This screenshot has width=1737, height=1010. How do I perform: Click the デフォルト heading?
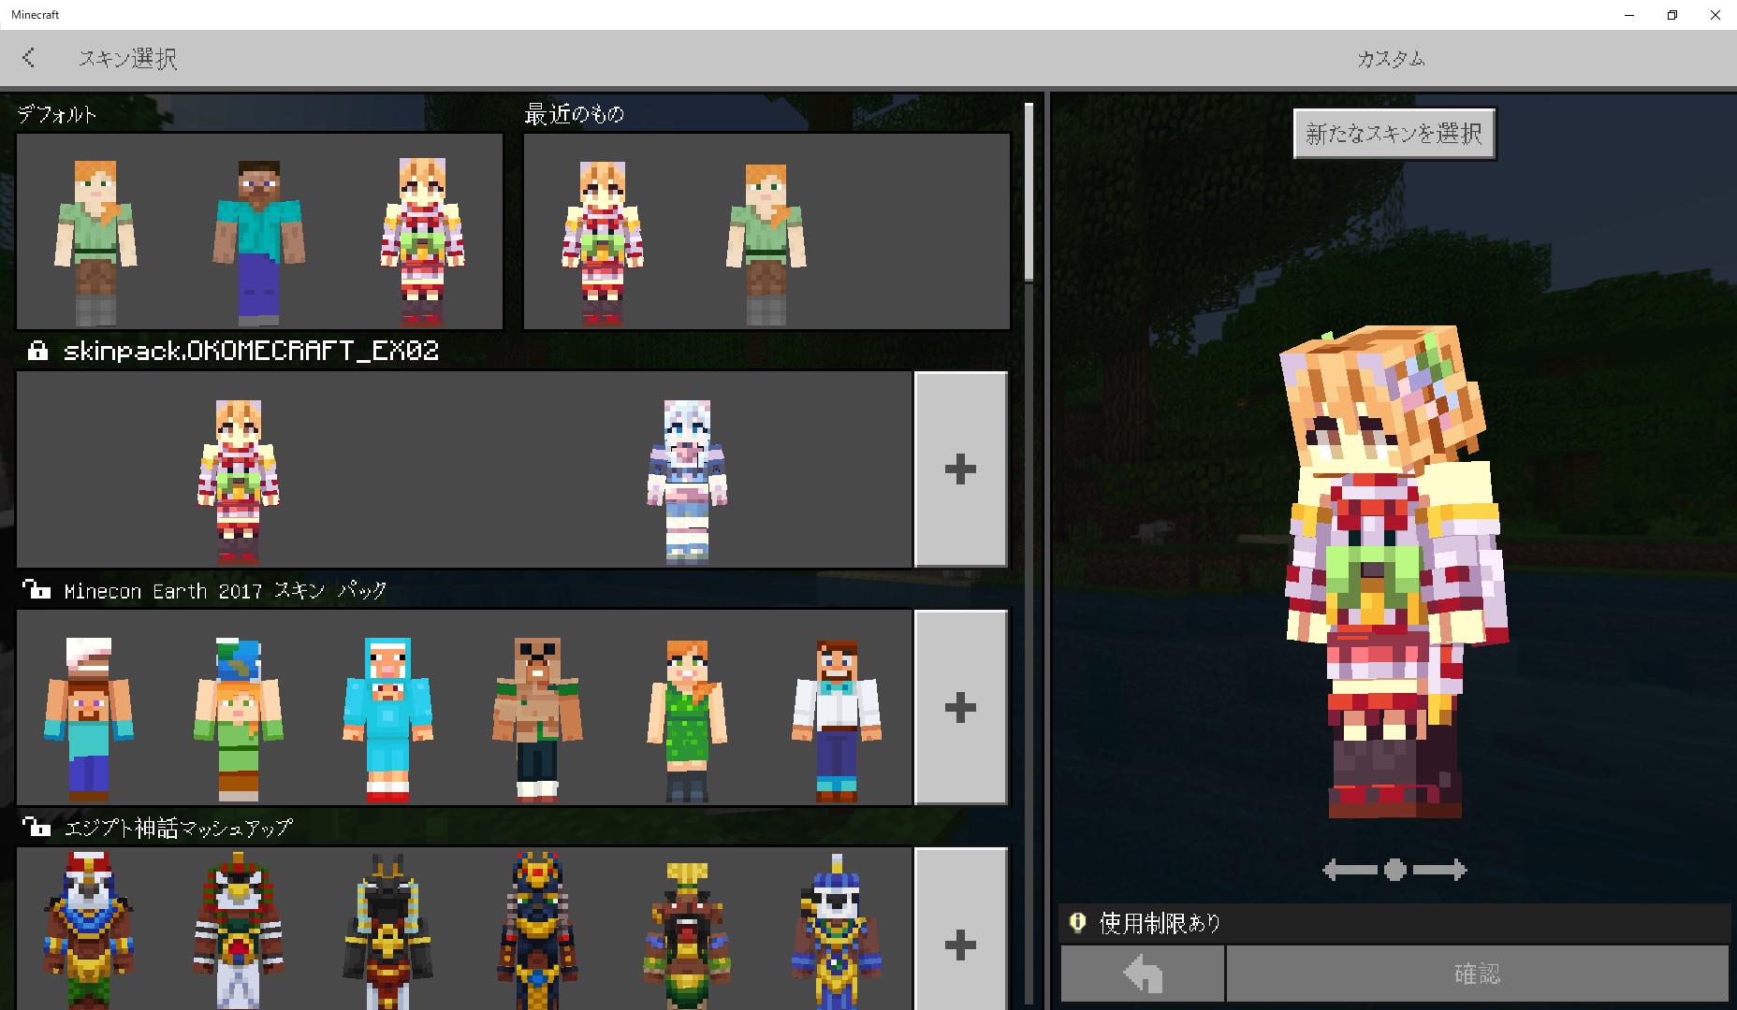click(x=57, y=114)
